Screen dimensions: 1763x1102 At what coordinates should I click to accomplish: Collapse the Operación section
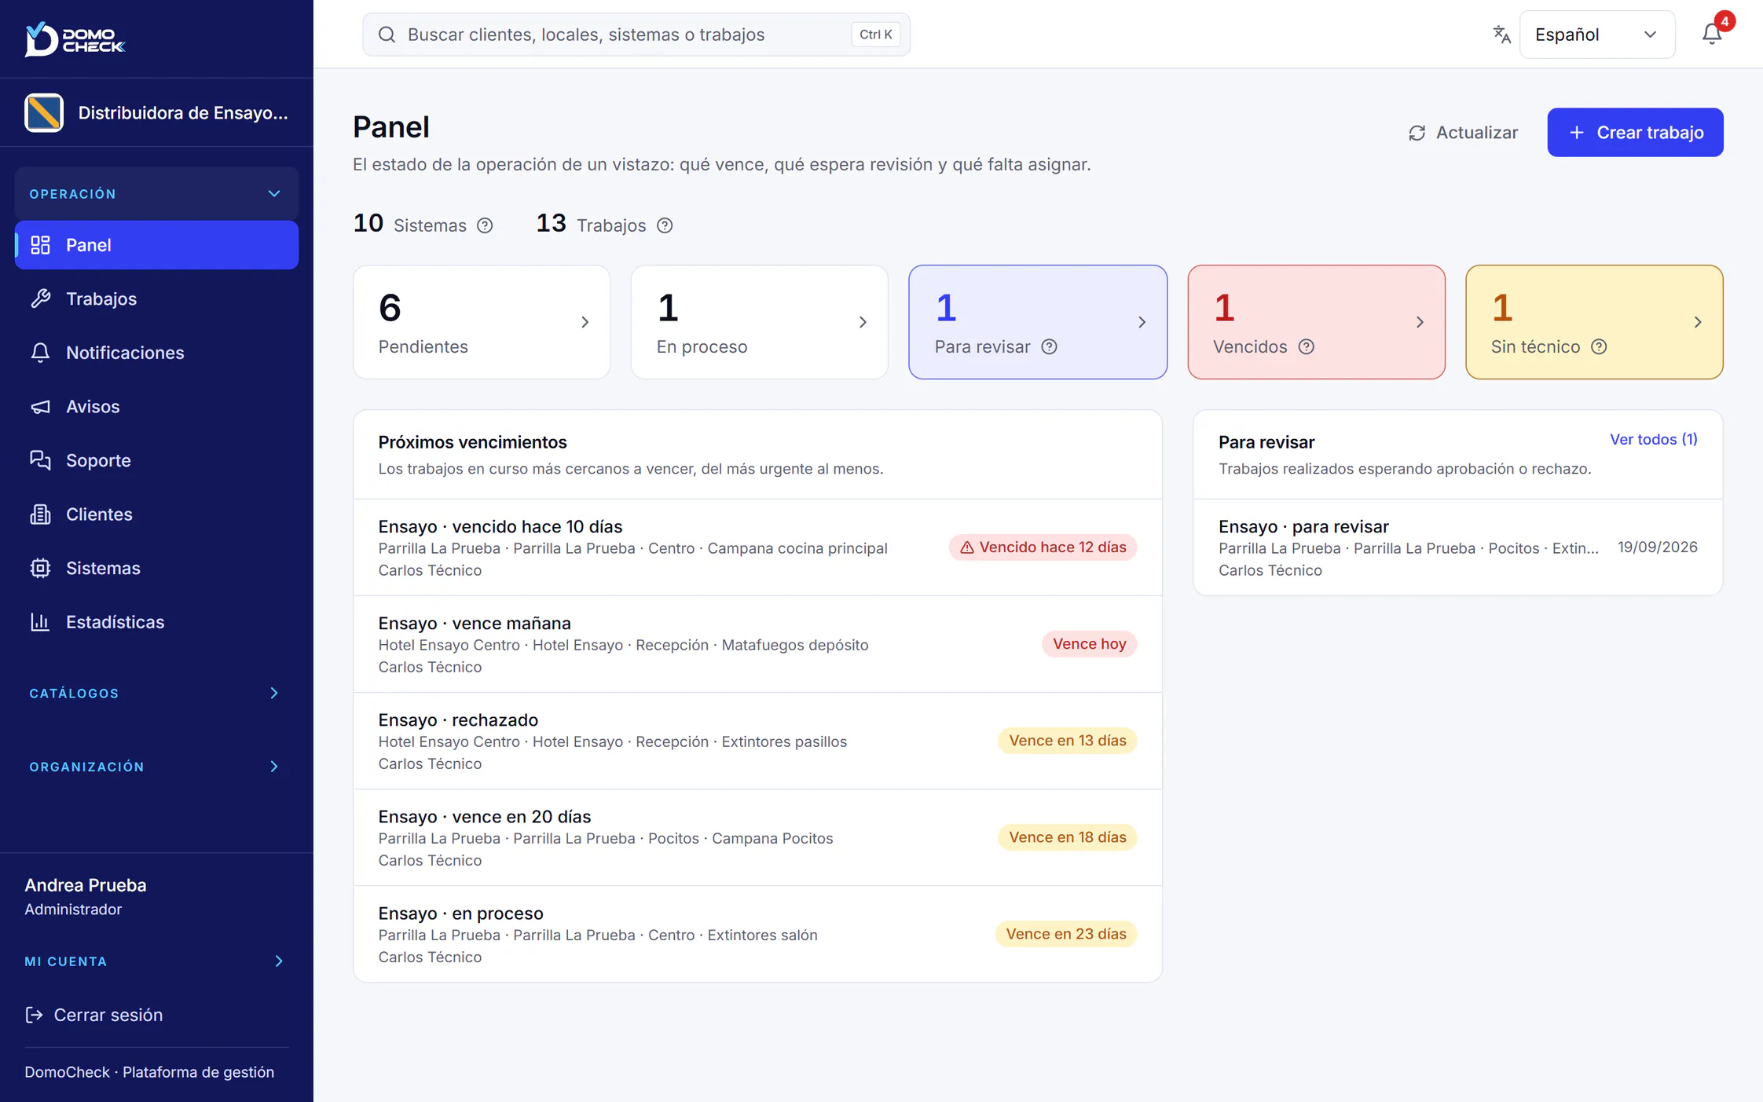[x=156, y=193]
